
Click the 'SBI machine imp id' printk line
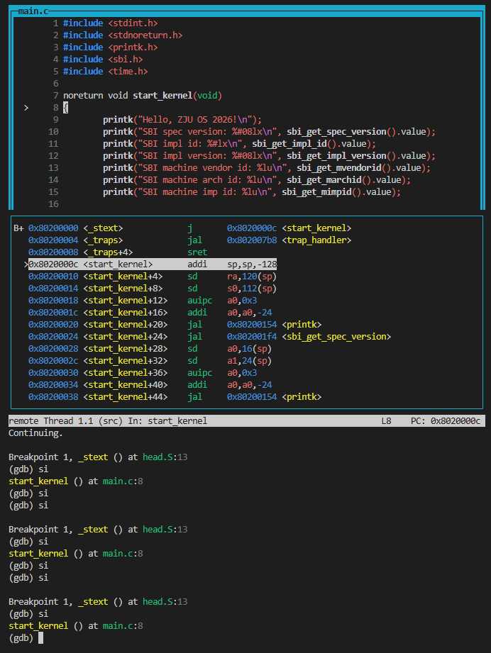point(252,192)
